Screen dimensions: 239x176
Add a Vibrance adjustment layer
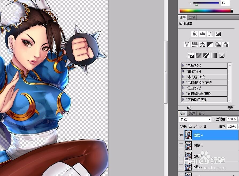point(187,45)
